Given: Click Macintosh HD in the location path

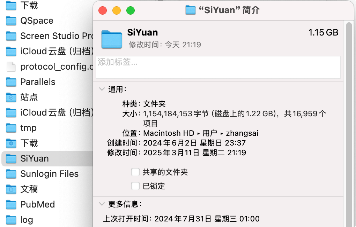Looking at the screenshot, I should click(169, 133).
